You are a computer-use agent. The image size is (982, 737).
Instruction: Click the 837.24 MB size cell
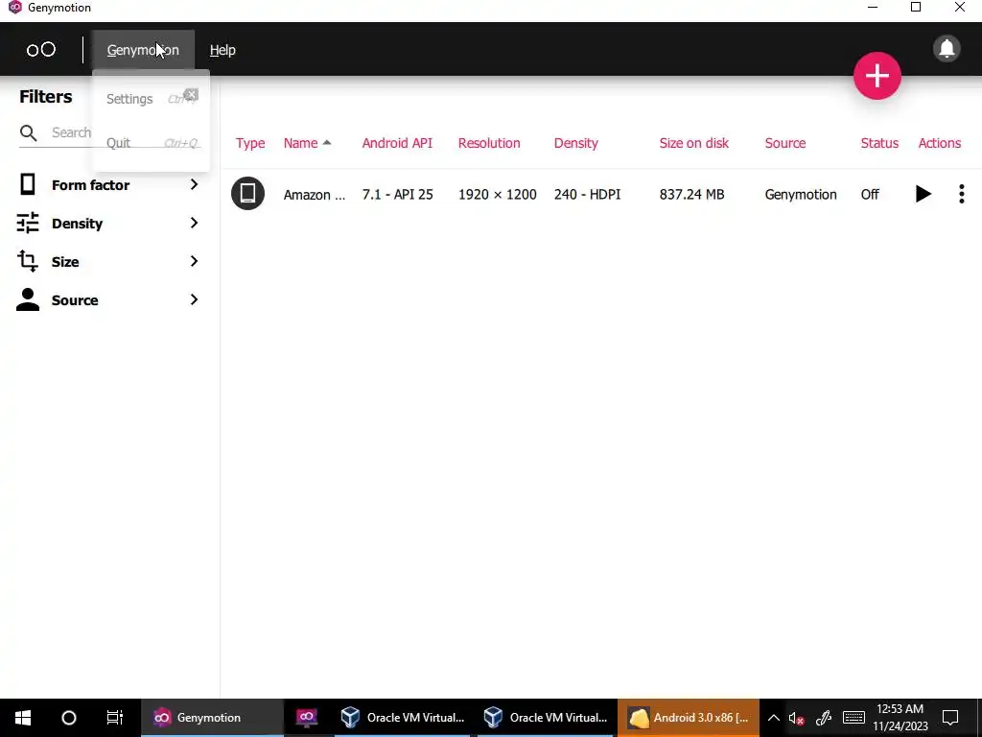[x=691, y=194]
